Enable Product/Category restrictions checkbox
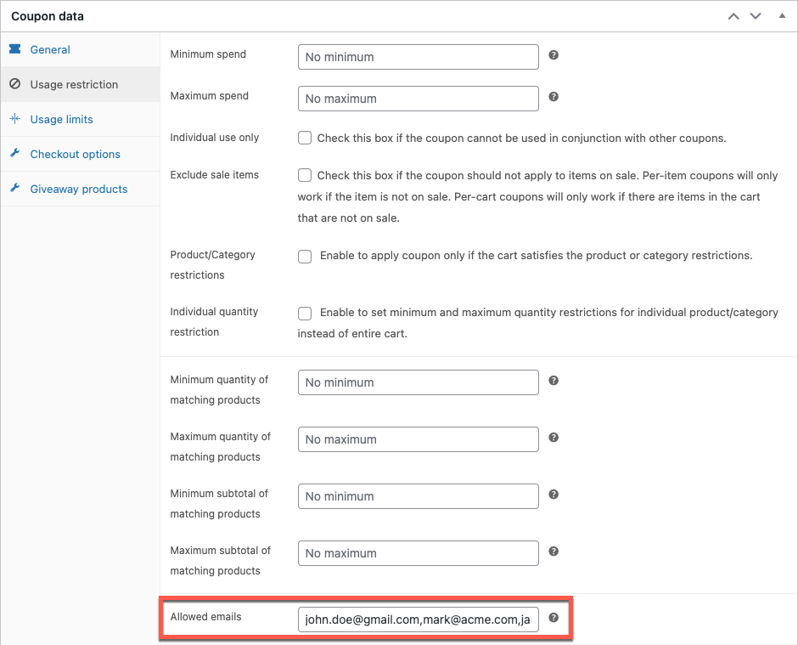 pyautogui.click(x=305, y=257)
